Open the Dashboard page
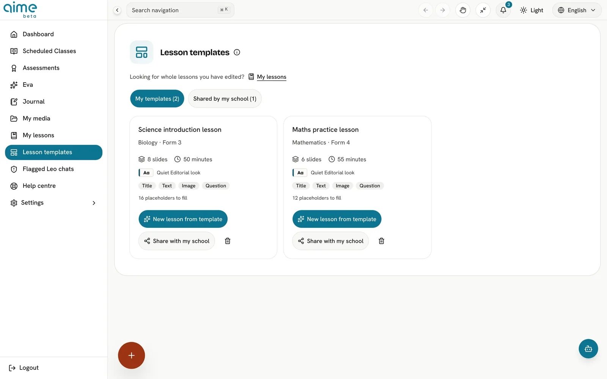This screenshot has width=607, height=379. click(x=53, y=34)
